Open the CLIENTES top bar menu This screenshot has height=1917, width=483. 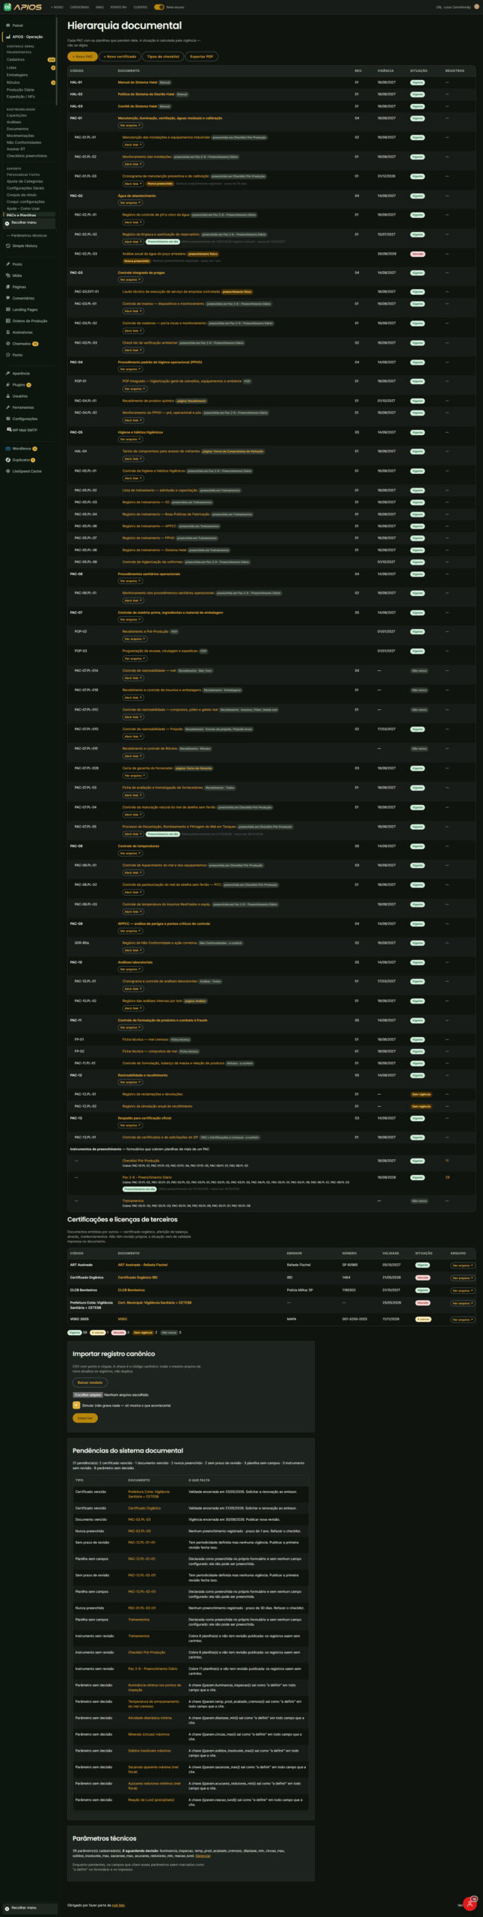point(140,7)
